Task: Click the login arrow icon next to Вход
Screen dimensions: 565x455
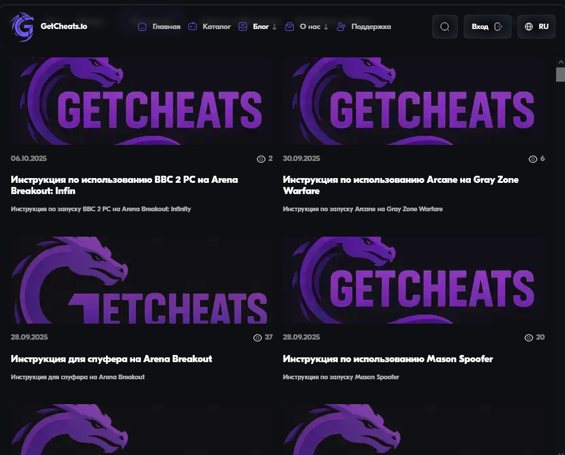Action: 498,27
